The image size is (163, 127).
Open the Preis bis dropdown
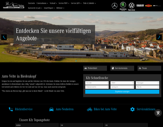tap(147, 87)
